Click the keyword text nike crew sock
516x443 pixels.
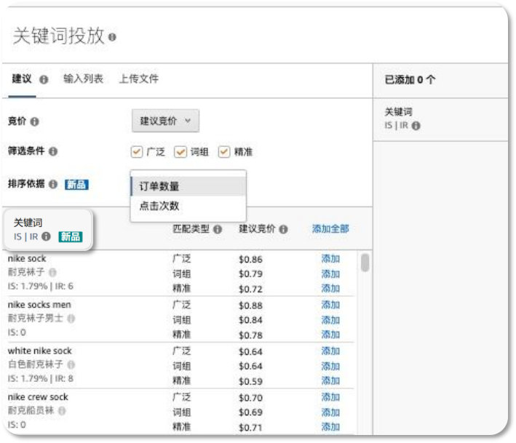click(38, 397)
